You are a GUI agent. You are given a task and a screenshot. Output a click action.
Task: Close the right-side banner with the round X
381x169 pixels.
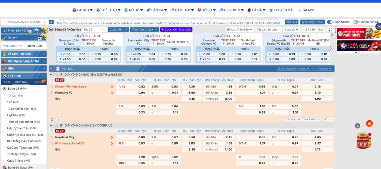point(378,26)
